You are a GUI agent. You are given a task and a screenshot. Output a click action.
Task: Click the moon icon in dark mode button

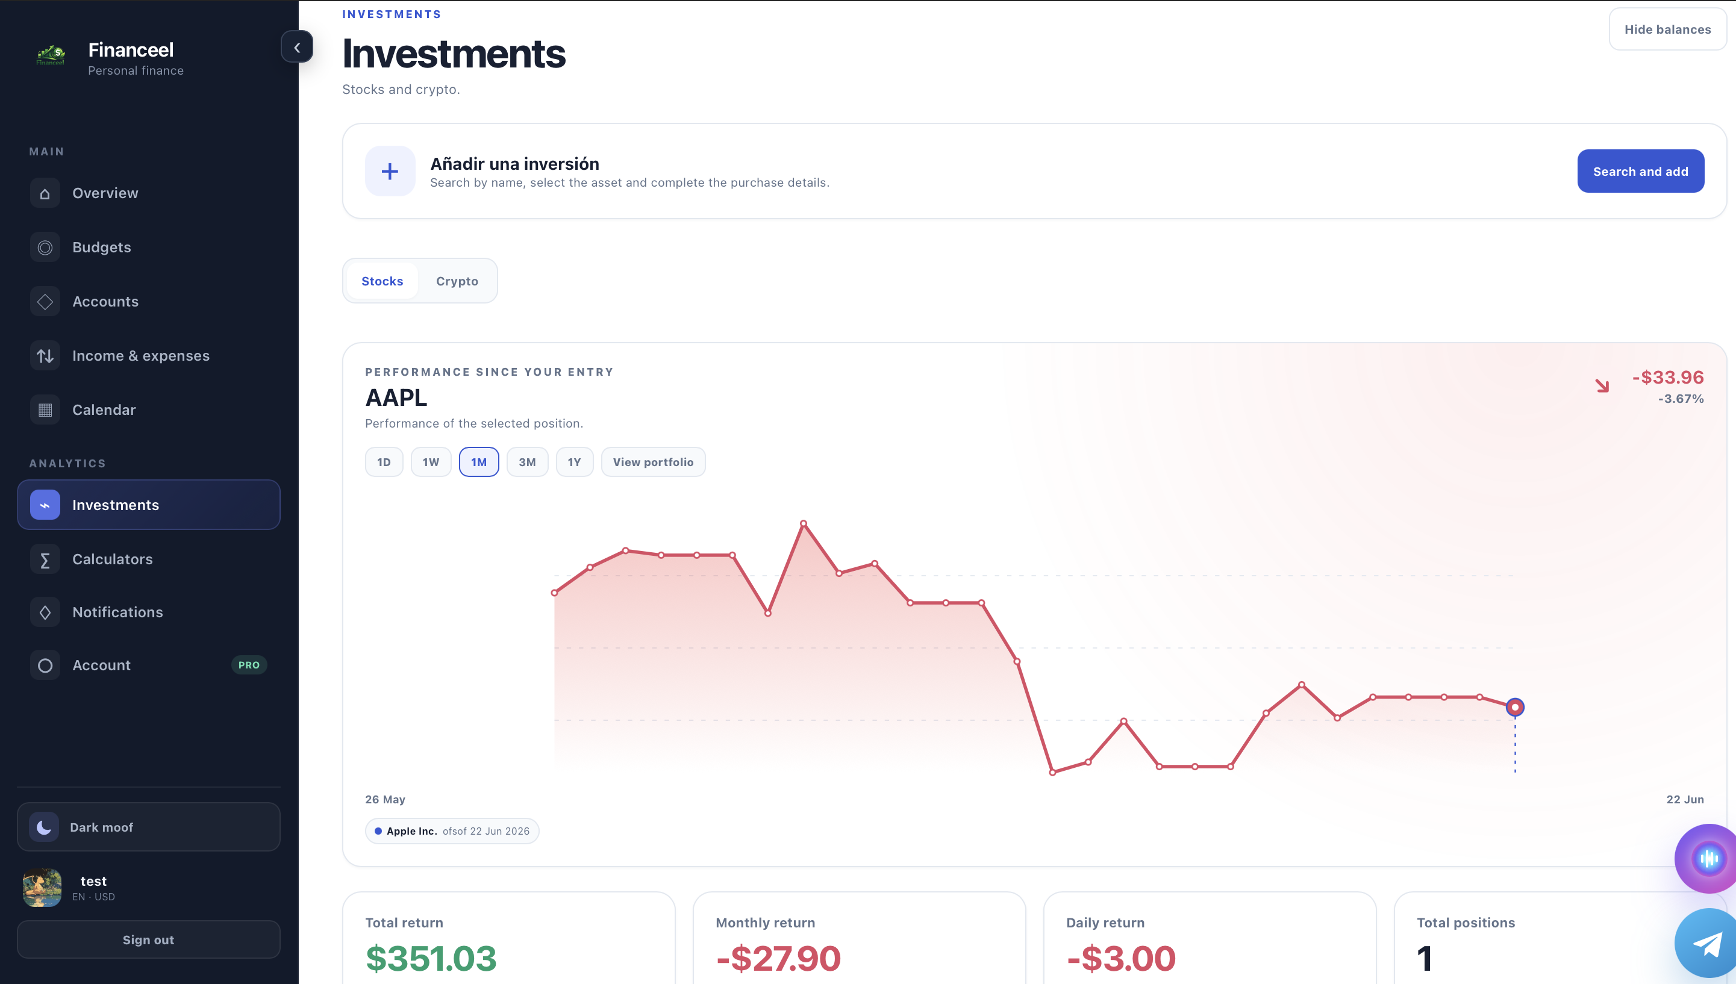coord(44,827)
